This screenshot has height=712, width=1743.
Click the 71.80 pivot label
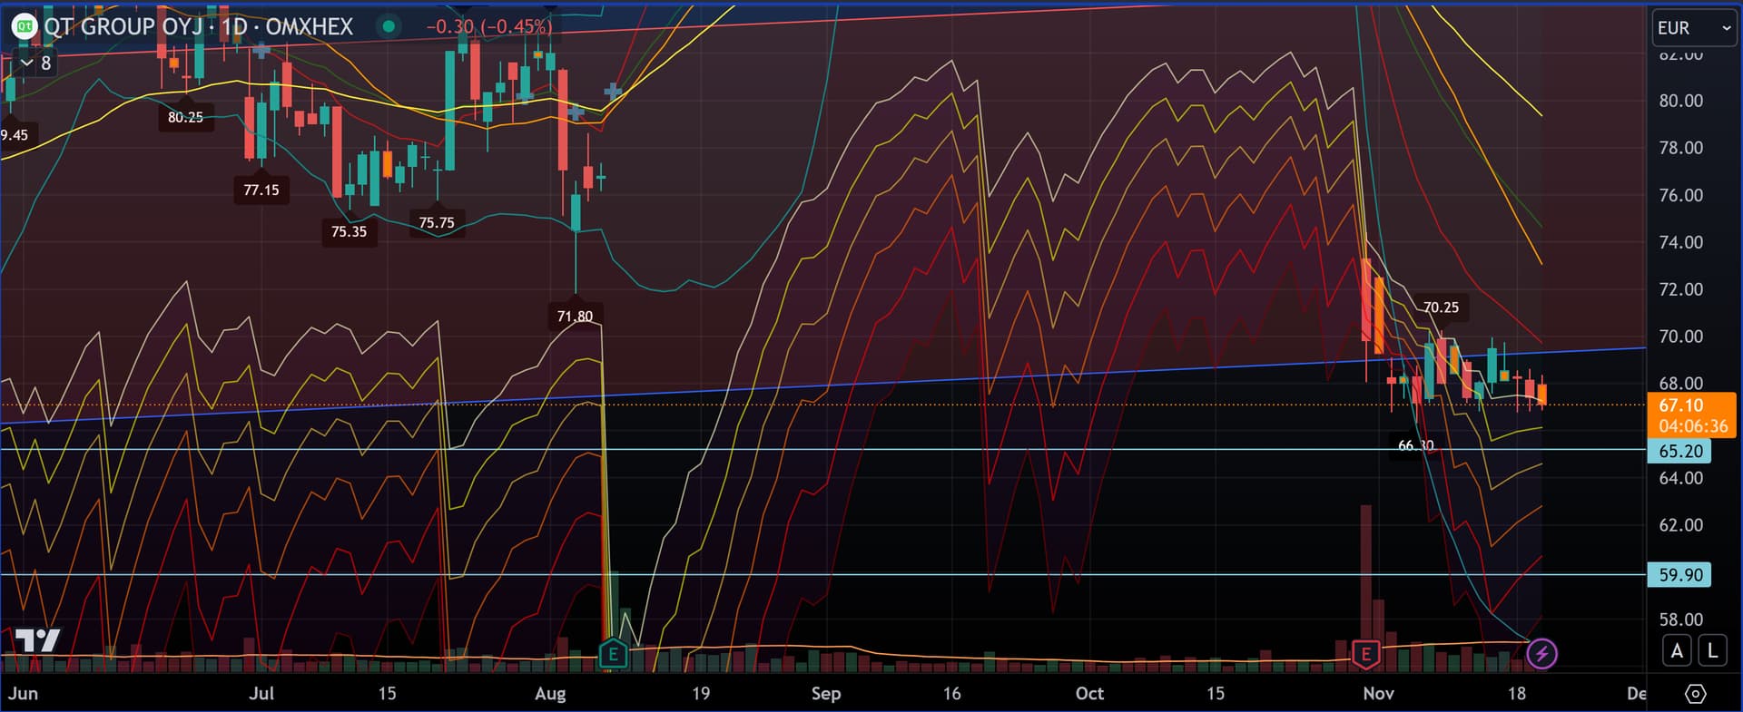575,316
